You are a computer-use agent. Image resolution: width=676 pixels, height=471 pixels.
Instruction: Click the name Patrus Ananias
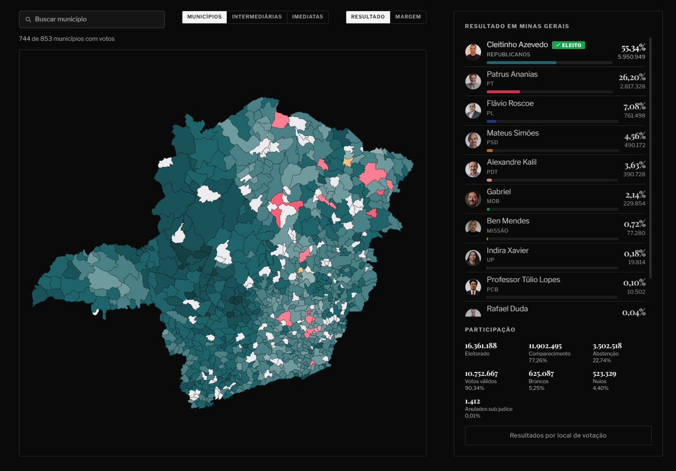pyautogui.click(x=512, y=74)
